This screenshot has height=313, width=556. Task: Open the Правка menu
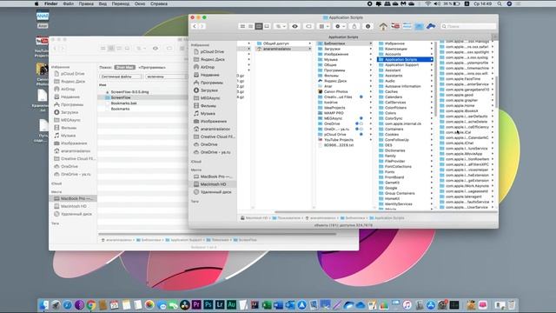coord(86,3)
